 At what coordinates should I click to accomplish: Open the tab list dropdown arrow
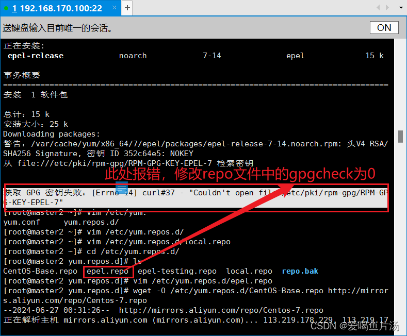pos(401,8)
